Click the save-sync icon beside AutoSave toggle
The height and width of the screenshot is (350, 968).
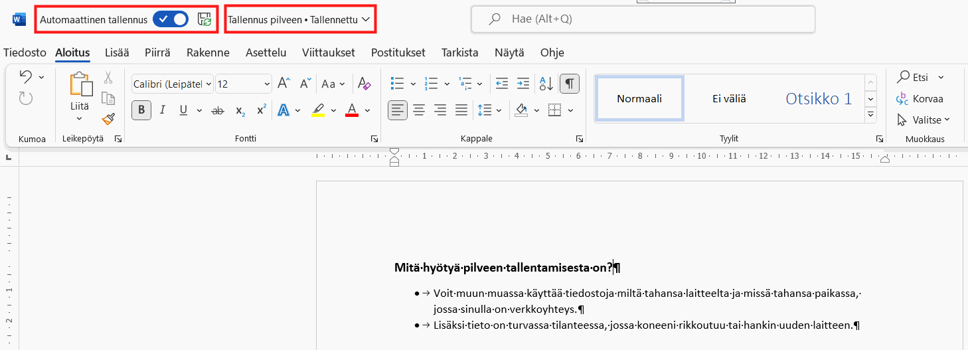pos(204,19)
